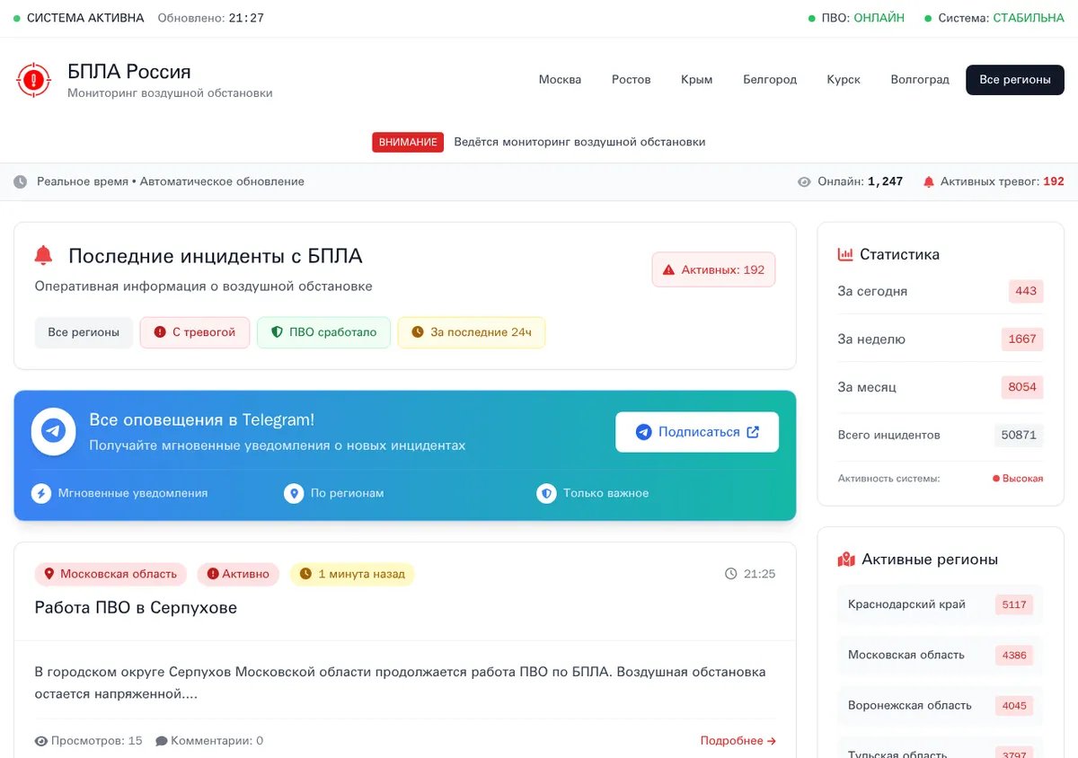Viewport: 1078px width, 758px height.
Task: Click the map icon beside Активные регионы
Action: click(x=846, y=560)
